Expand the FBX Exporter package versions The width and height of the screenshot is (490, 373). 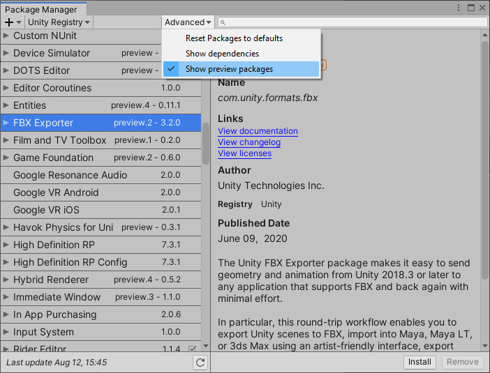pyautogui.click(x=6, y=123)
